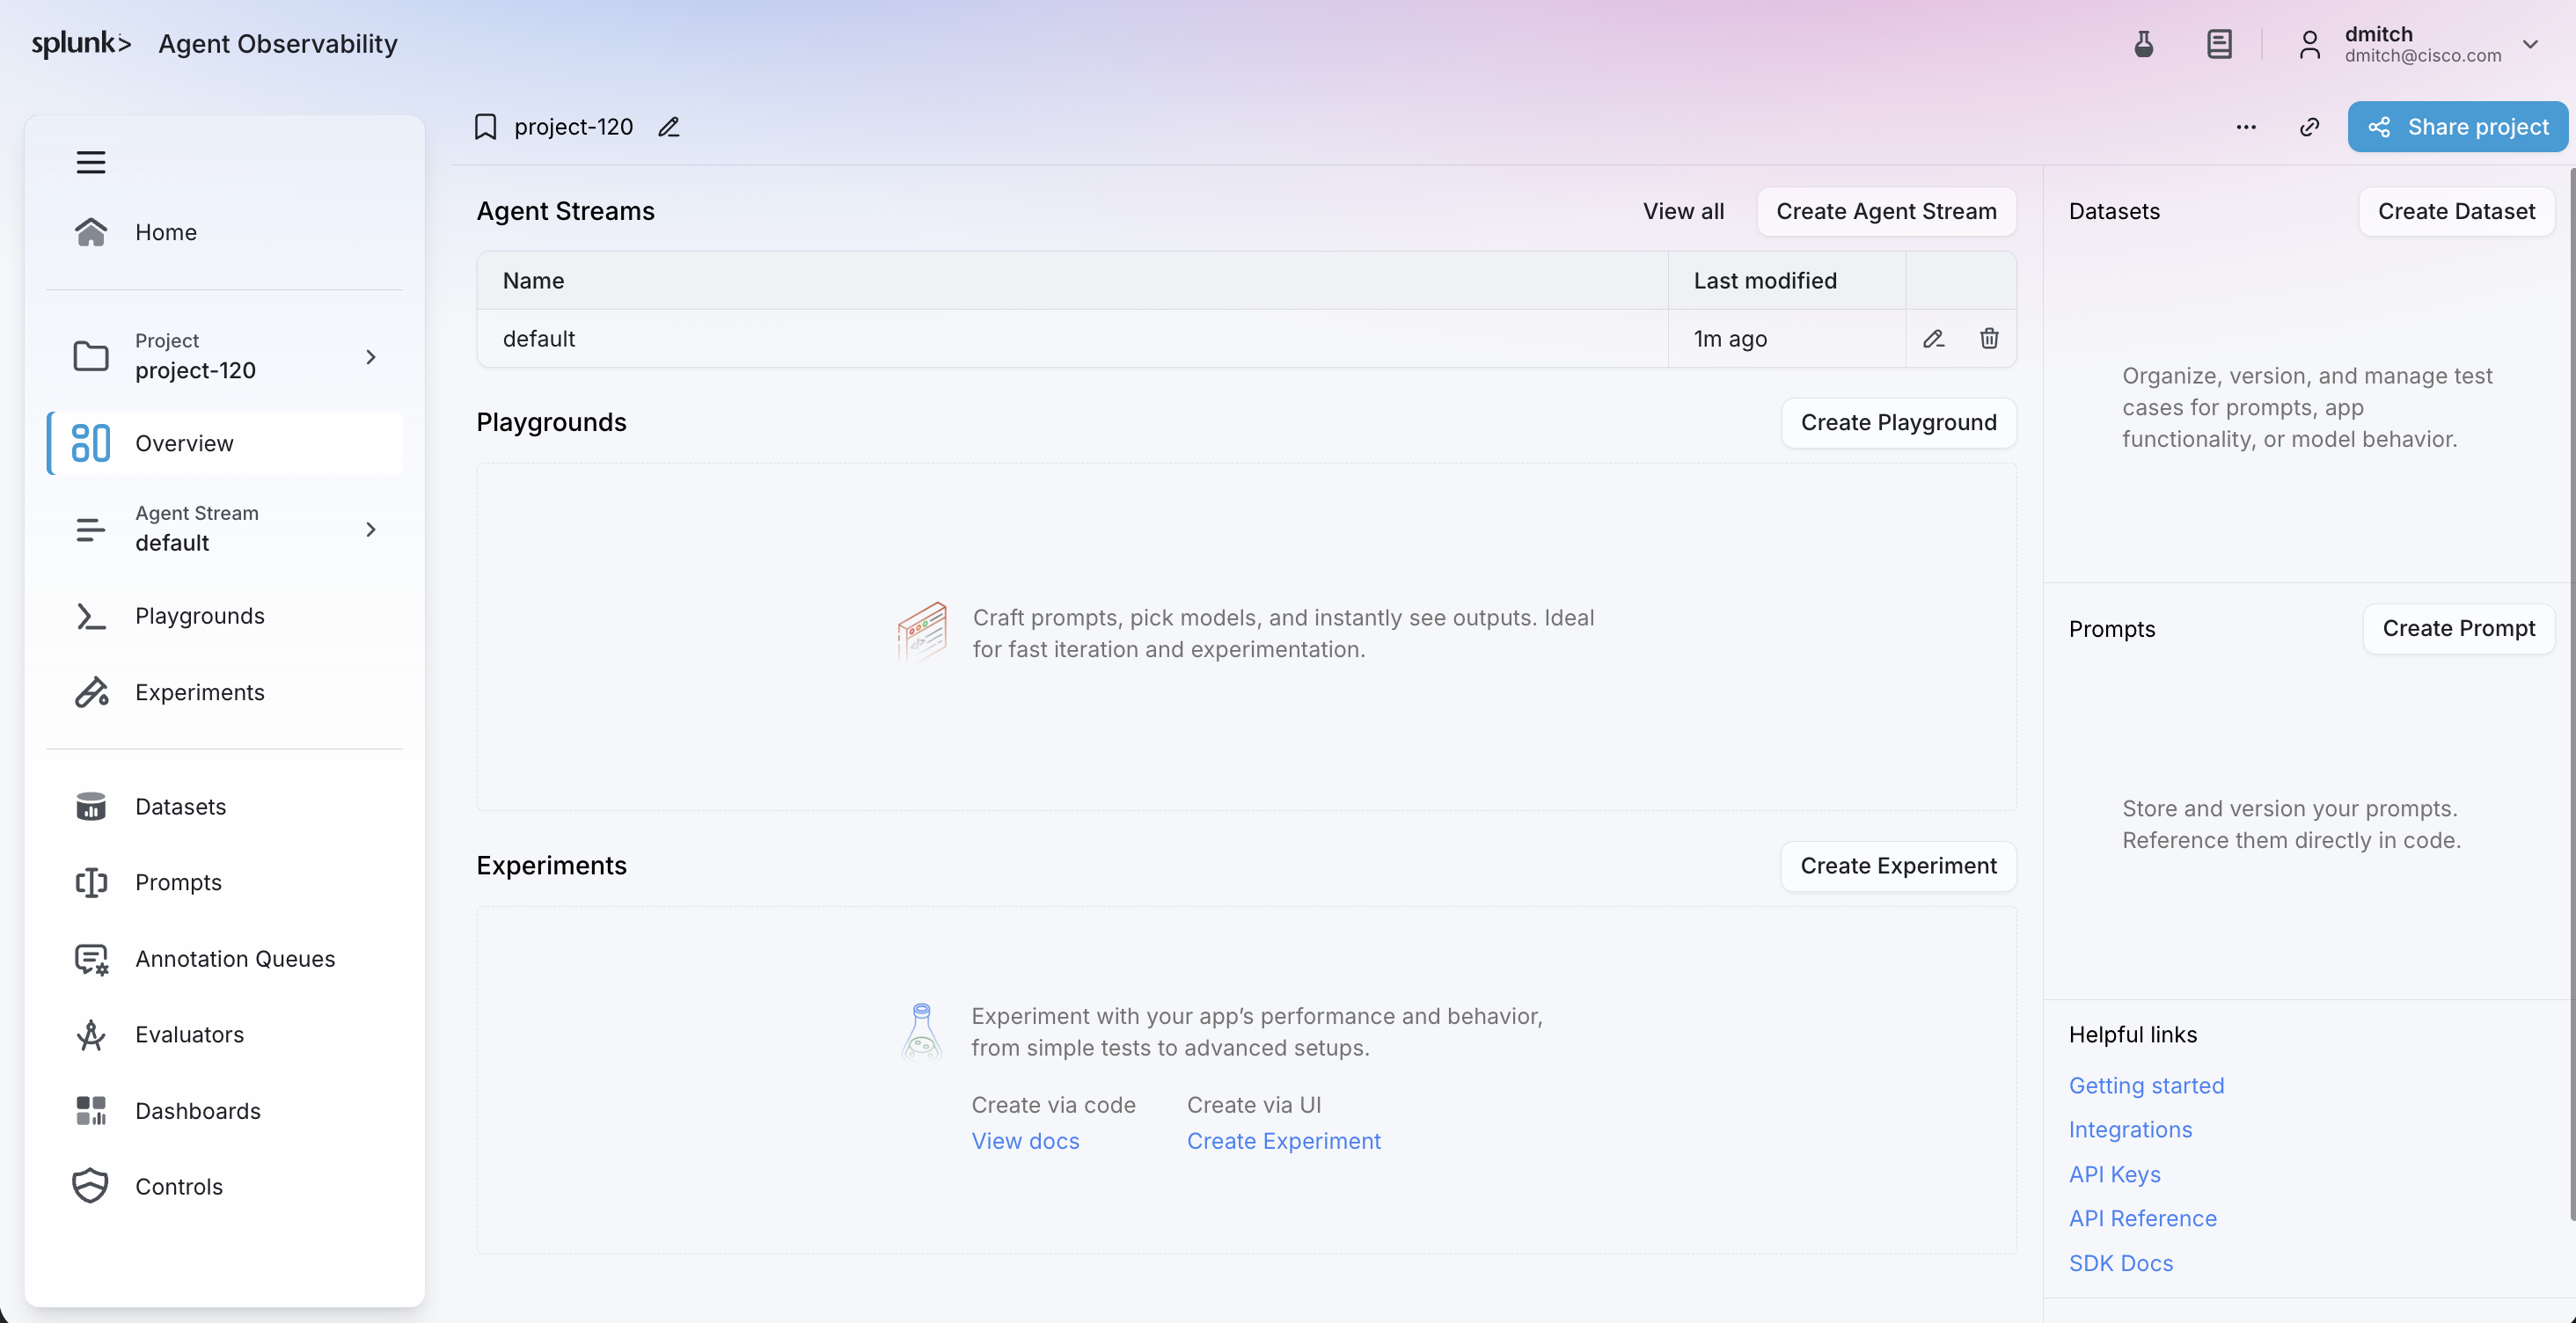Click the Splunk logo
The height and width of the screenshot is (1323, 2576).
[x=81, y=44]
